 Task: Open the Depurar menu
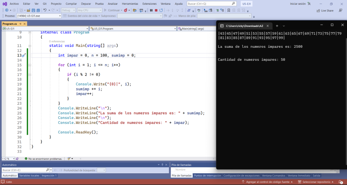(x=86, y=3)
